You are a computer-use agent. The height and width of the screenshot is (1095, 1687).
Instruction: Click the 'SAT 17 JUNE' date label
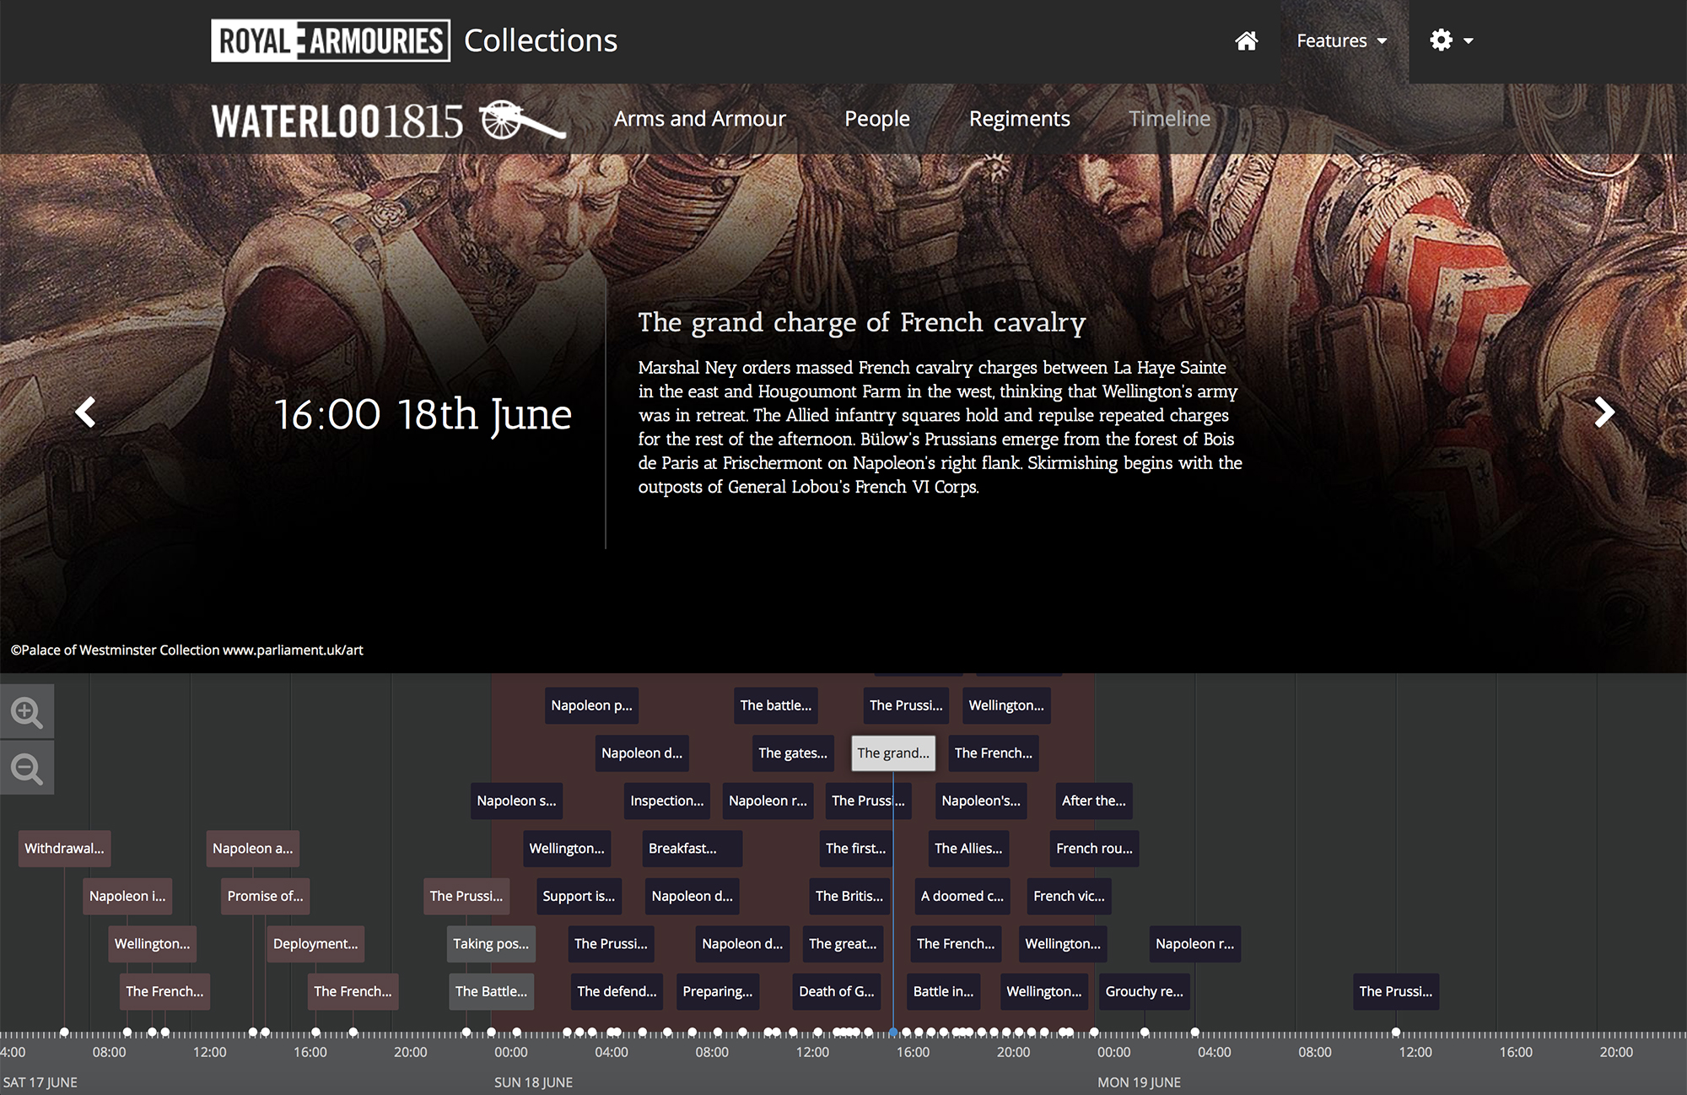(40, 1082)
